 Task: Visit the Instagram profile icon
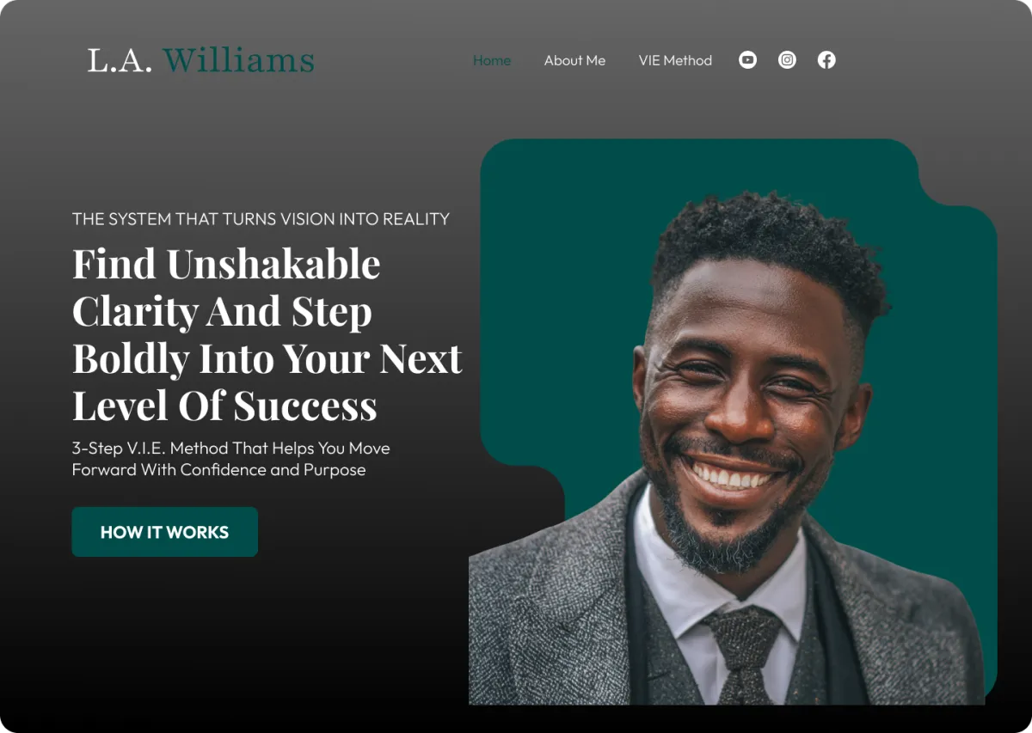pyautogui.click(x=787, y=60)
